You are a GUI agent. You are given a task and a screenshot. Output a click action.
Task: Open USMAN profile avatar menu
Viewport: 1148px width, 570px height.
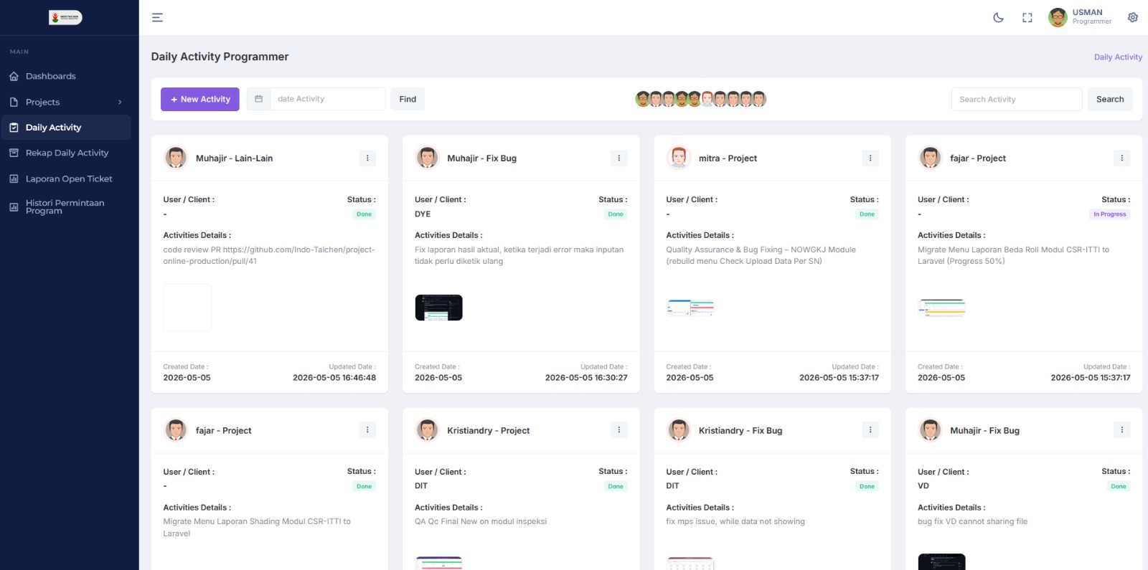pos(1058,17)
